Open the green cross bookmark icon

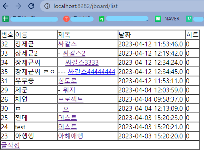click(6, 19)
